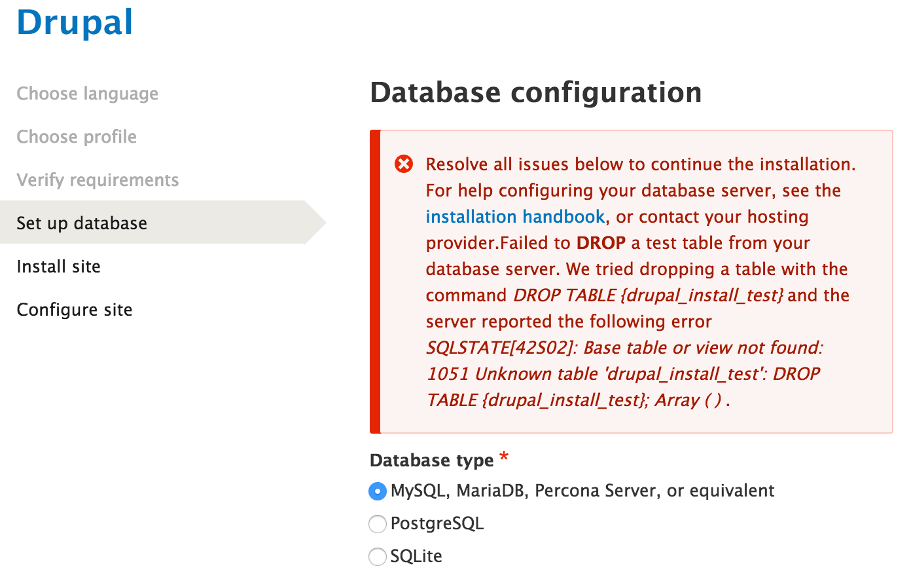
Task: Select the Choose language step
Action: tap(87, 93)
